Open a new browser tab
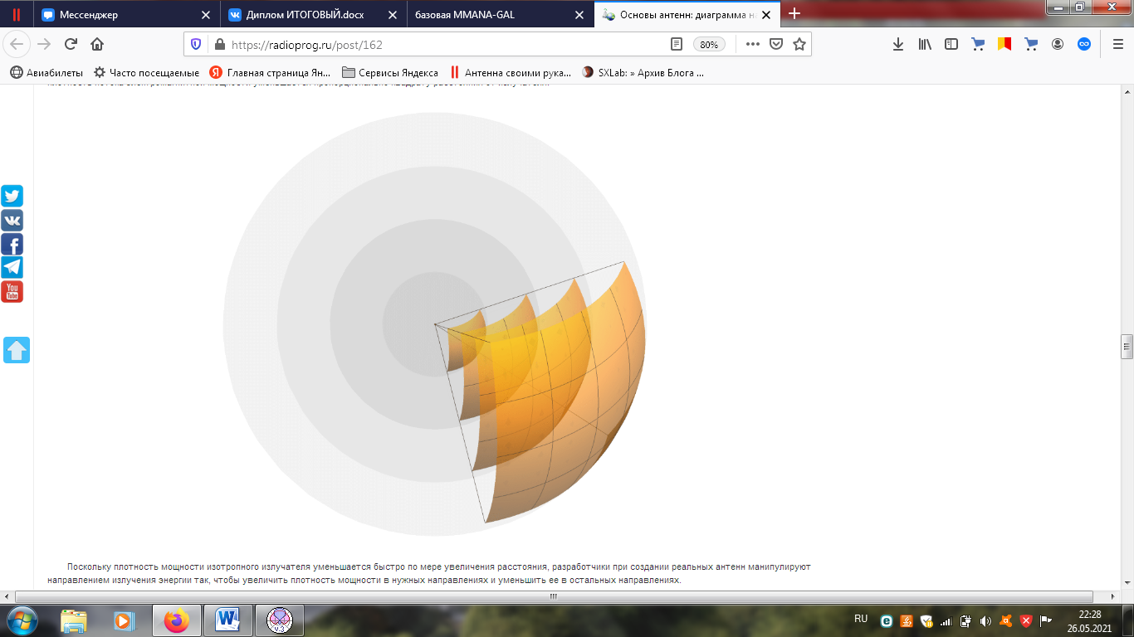Viewport: 1134px width, 637px height. pyautogui.click(x=794, y=13)
